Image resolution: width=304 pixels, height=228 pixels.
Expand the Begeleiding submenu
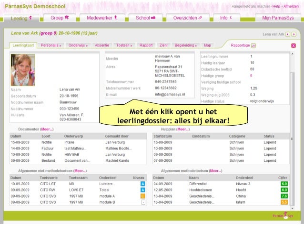tap(185, 45)
